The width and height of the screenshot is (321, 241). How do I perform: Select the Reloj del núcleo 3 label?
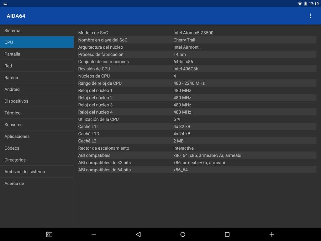tap(95, 105)
